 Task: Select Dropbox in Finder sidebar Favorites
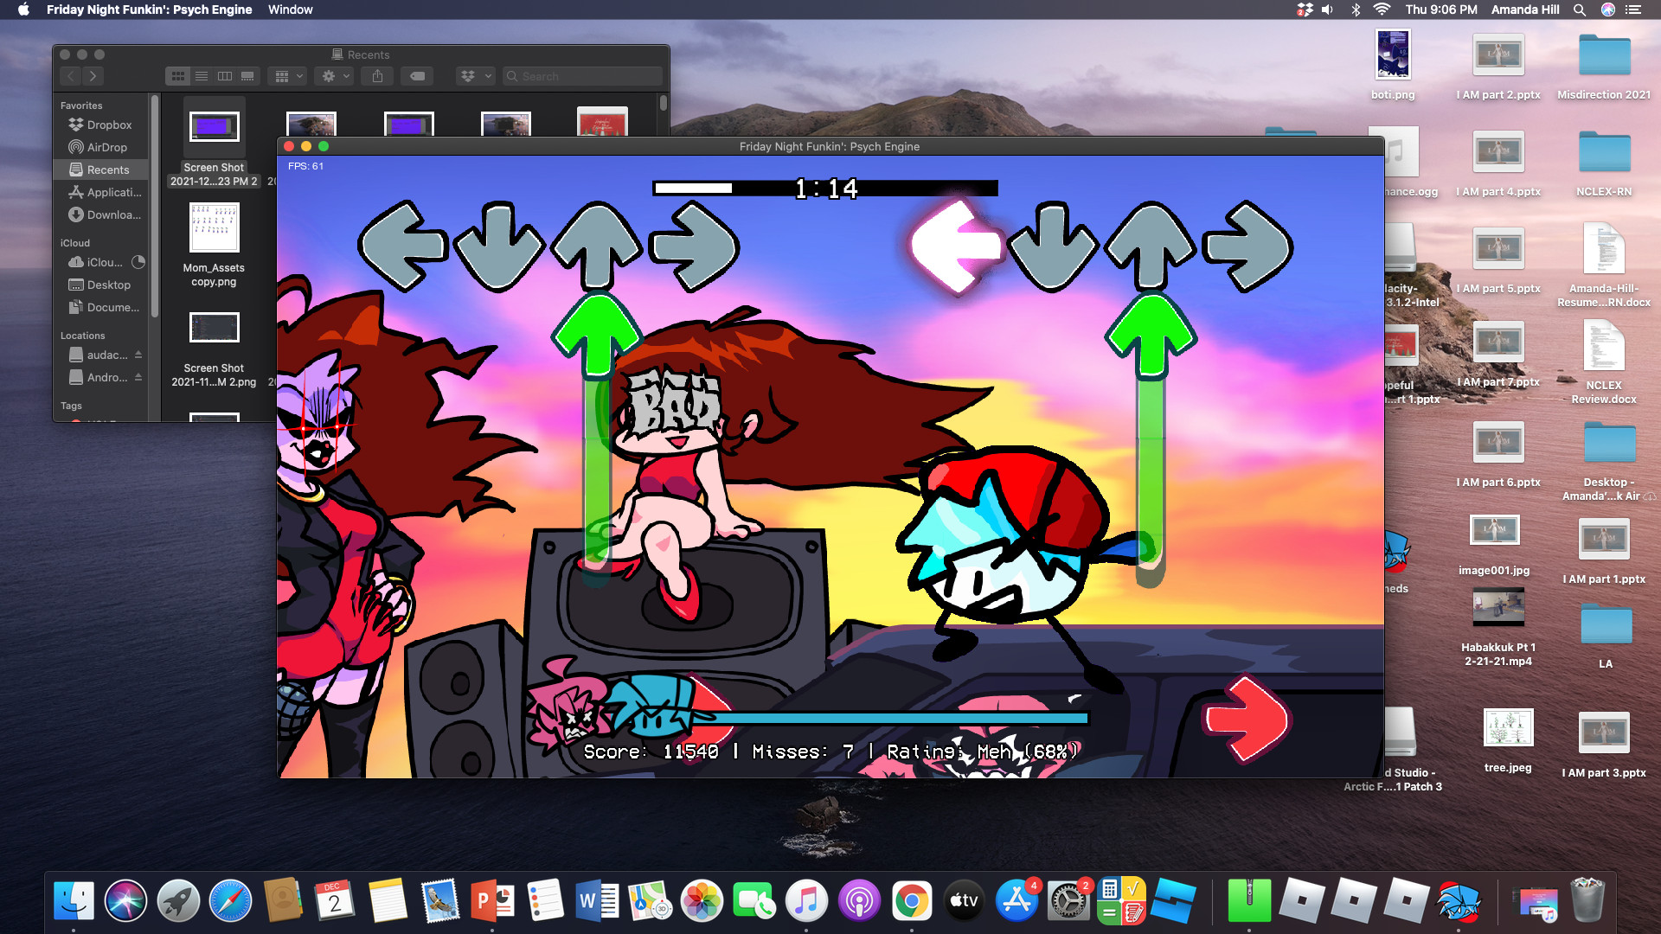(109, 125)
